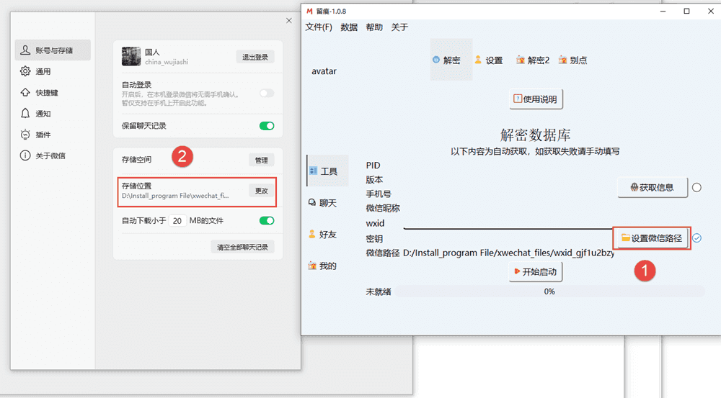Image resolution: width=721 pixels, height=398 pixels.
Task: Toggle the 自动登录 switch
Action: point(267,93)
